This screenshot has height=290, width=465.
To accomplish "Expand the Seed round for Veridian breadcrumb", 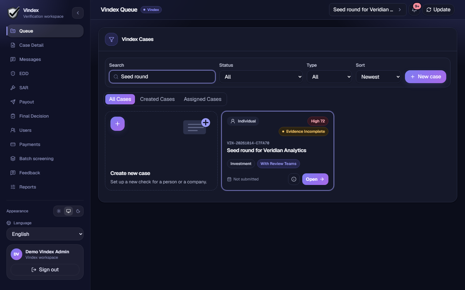I will (367, 10).
